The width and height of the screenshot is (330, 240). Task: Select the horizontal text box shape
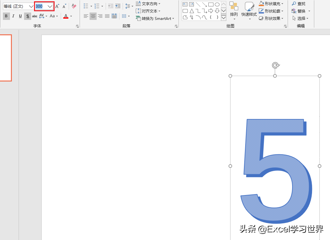185,4
